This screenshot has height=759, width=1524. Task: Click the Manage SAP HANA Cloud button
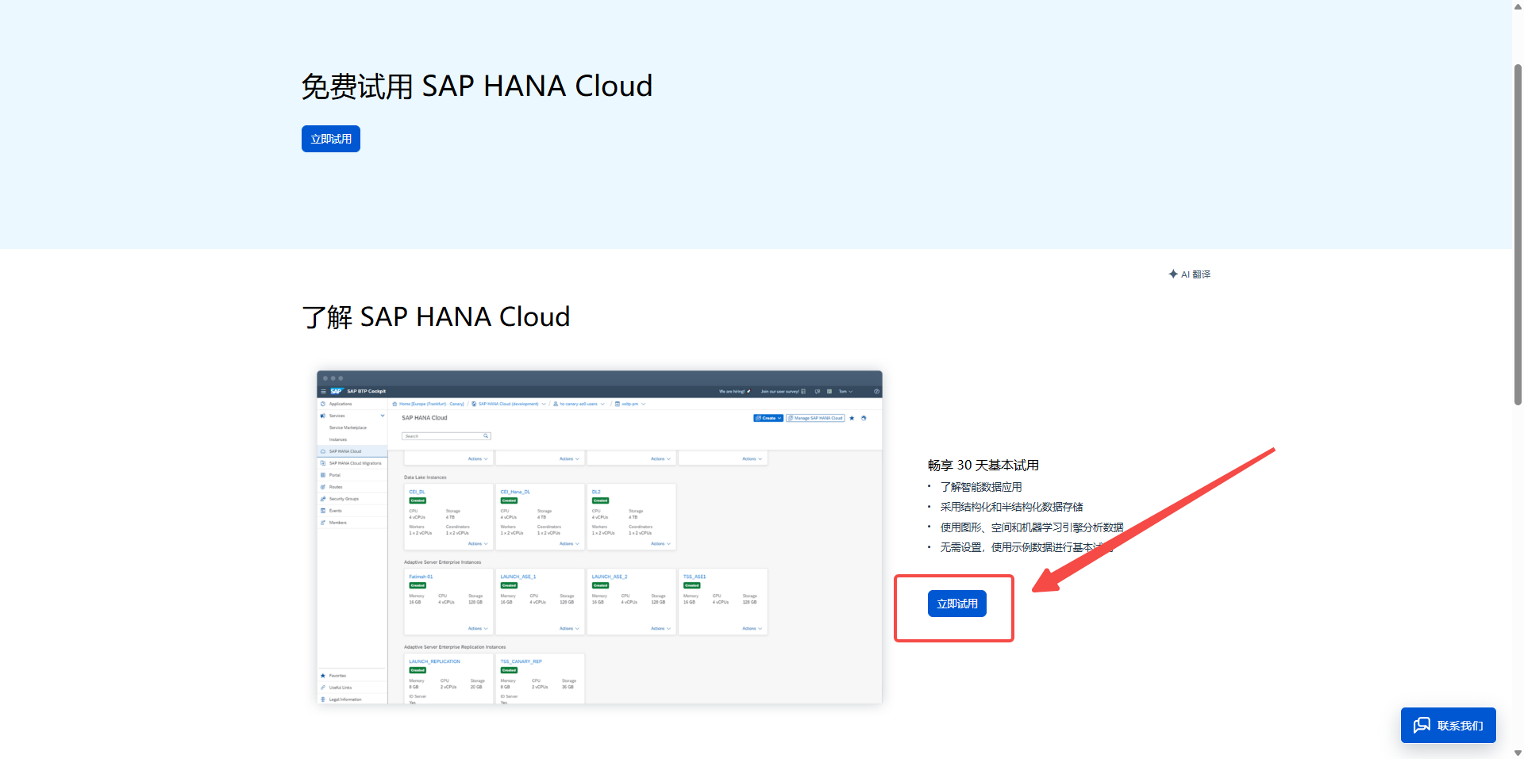[815, 418]
